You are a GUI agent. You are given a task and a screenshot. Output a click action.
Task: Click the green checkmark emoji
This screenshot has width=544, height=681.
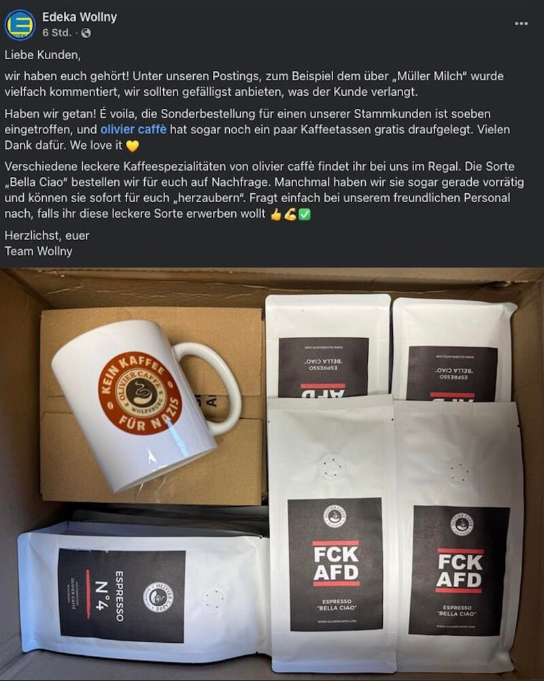tap(305, 214)
